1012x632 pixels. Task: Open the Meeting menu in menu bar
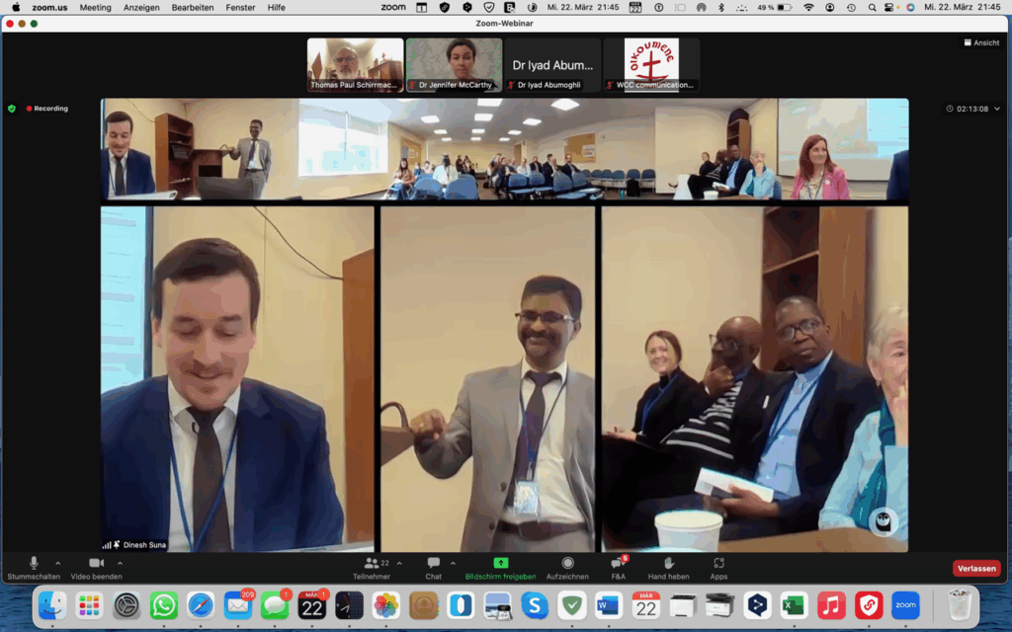96,7
